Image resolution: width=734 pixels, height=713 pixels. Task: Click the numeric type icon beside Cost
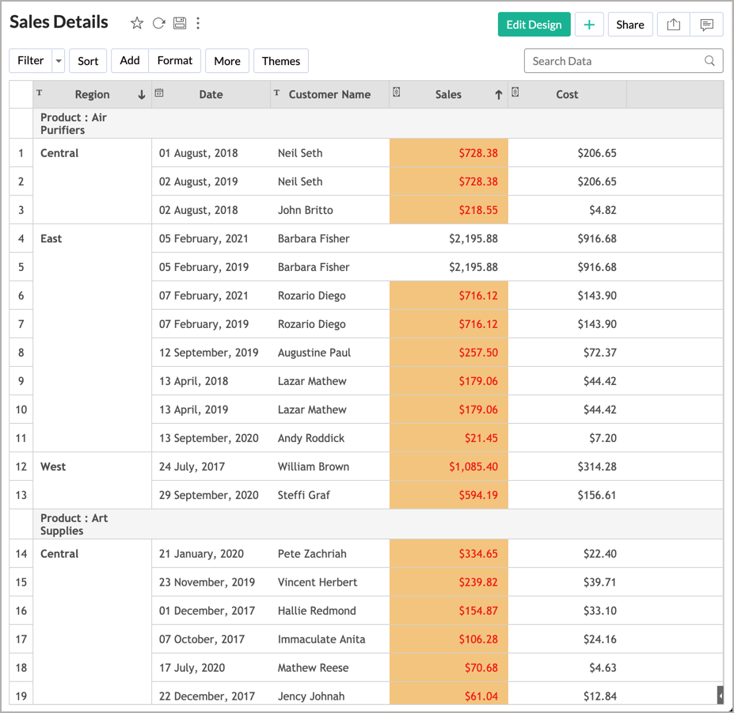(516, 94)
